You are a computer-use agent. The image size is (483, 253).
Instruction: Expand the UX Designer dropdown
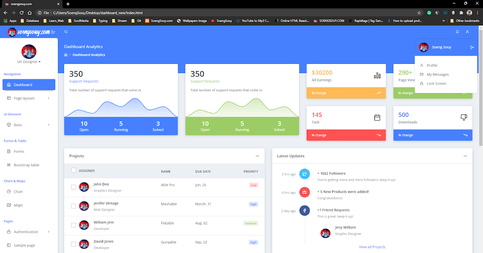click(x=29, y=61)
